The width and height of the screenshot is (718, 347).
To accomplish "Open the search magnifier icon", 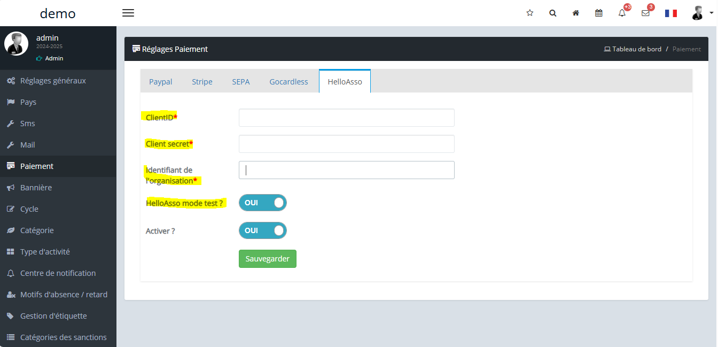I will pos(553,13).
